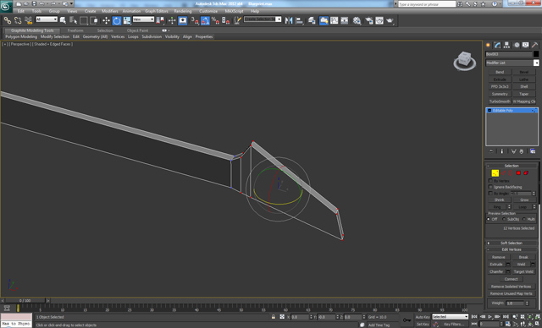Open the Display command panel tab
This screenshot has width=542, height=328.
525,45
